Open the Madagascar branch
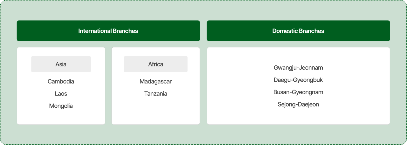Image resolution: width=407 pixels, height=145 pixels. [x=156, y=81]
